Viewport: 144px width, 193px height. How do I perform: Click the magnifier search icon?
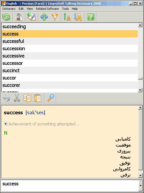tap(51, 98)
